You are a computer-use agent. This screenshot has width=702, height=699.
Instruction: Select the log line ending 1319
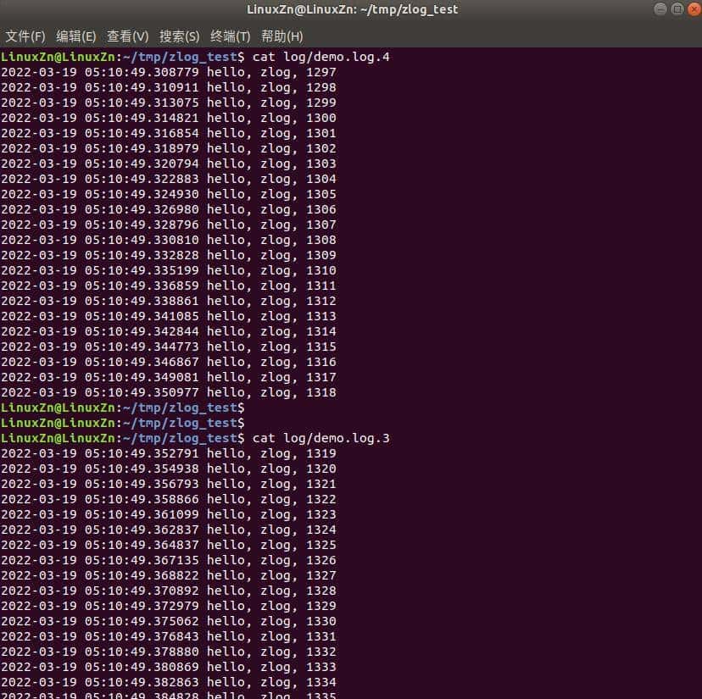pyautogui.click(x=169, y=454)
